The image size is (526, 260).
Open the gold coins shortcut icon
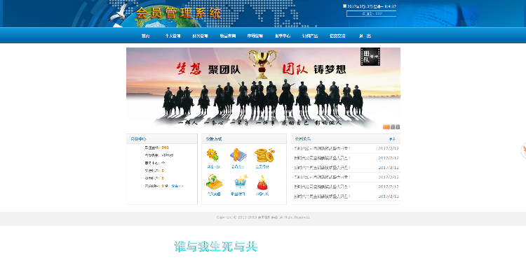click(264, 155)
